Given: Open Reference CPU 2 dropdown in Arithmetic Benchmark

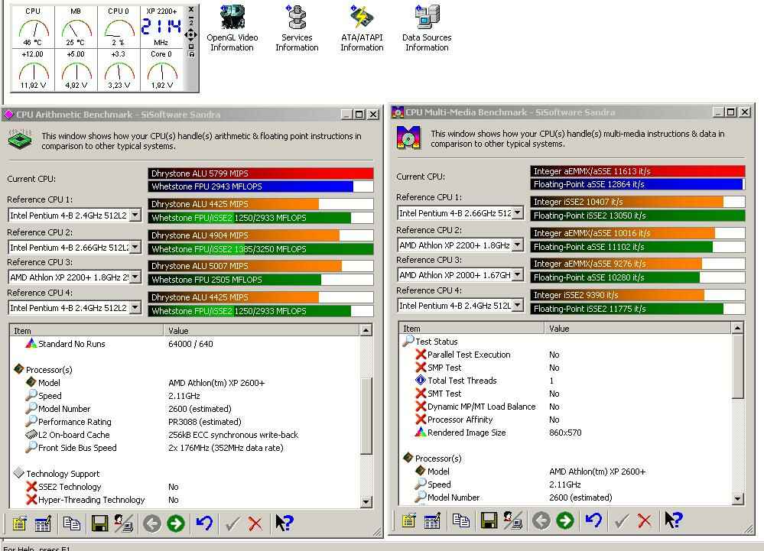Looking at the screenshot, I should click(x=135, y=247).
